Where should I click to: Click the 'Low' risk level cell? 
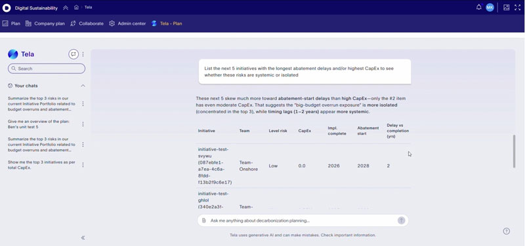(273, 166)
